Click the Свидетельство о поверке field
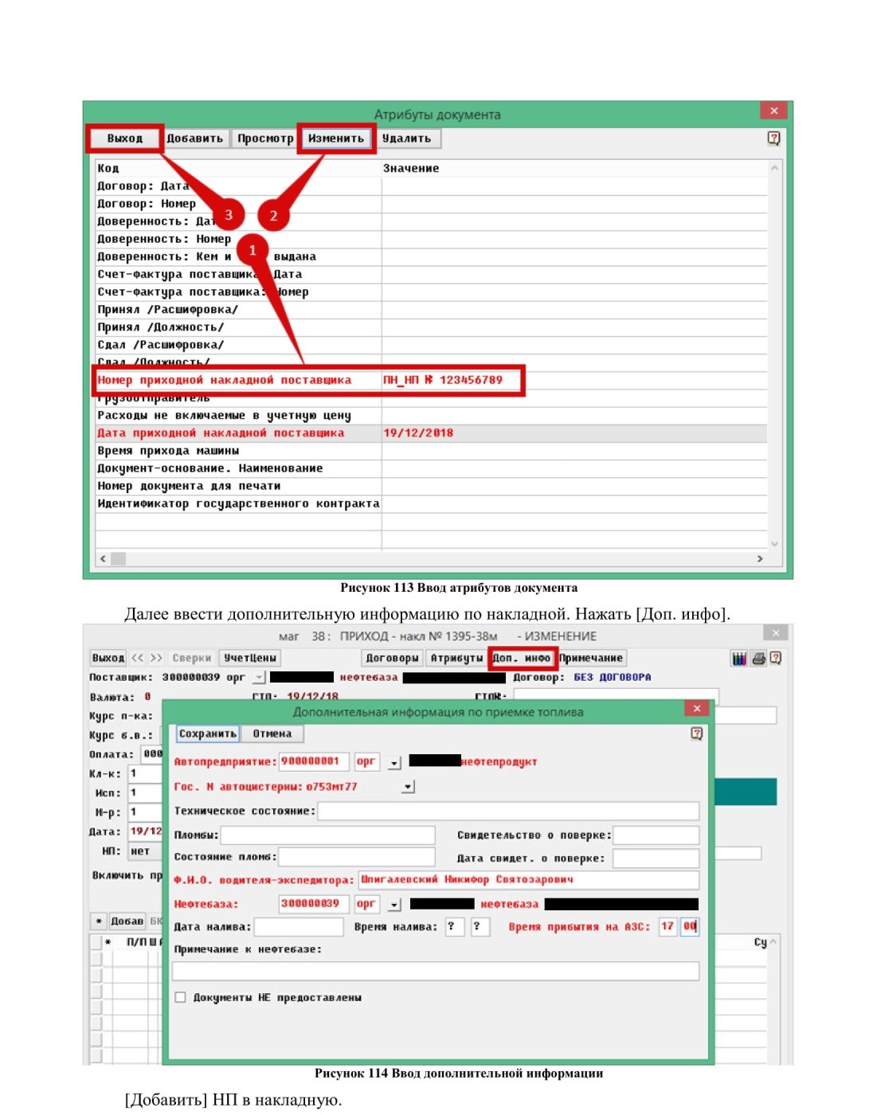 click(656, 835)
